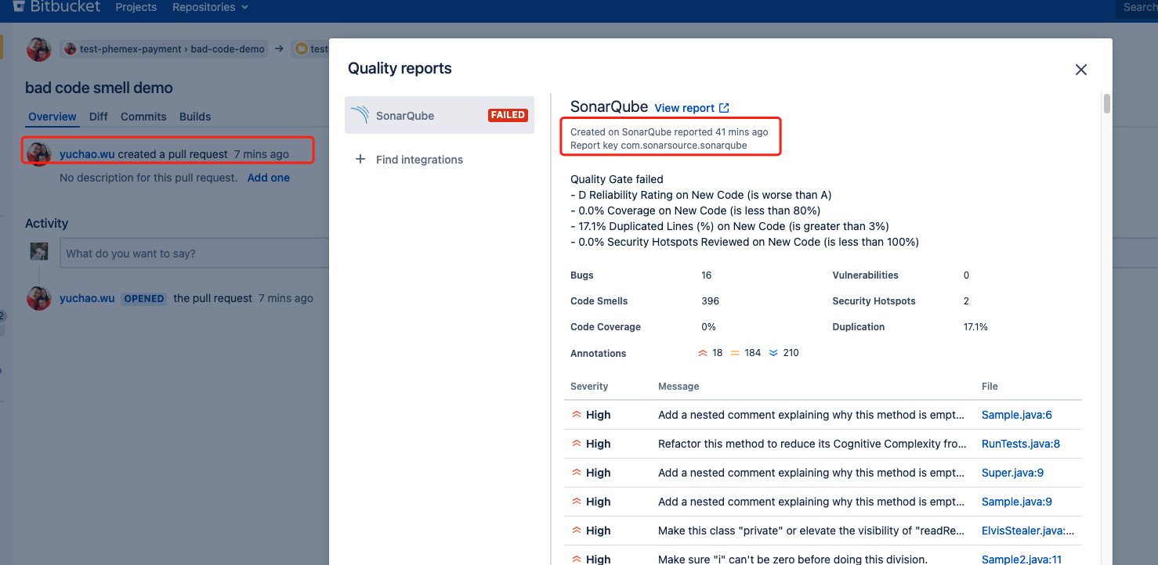Click Quality Gate failed text
1158x565 pixels.
617,179
